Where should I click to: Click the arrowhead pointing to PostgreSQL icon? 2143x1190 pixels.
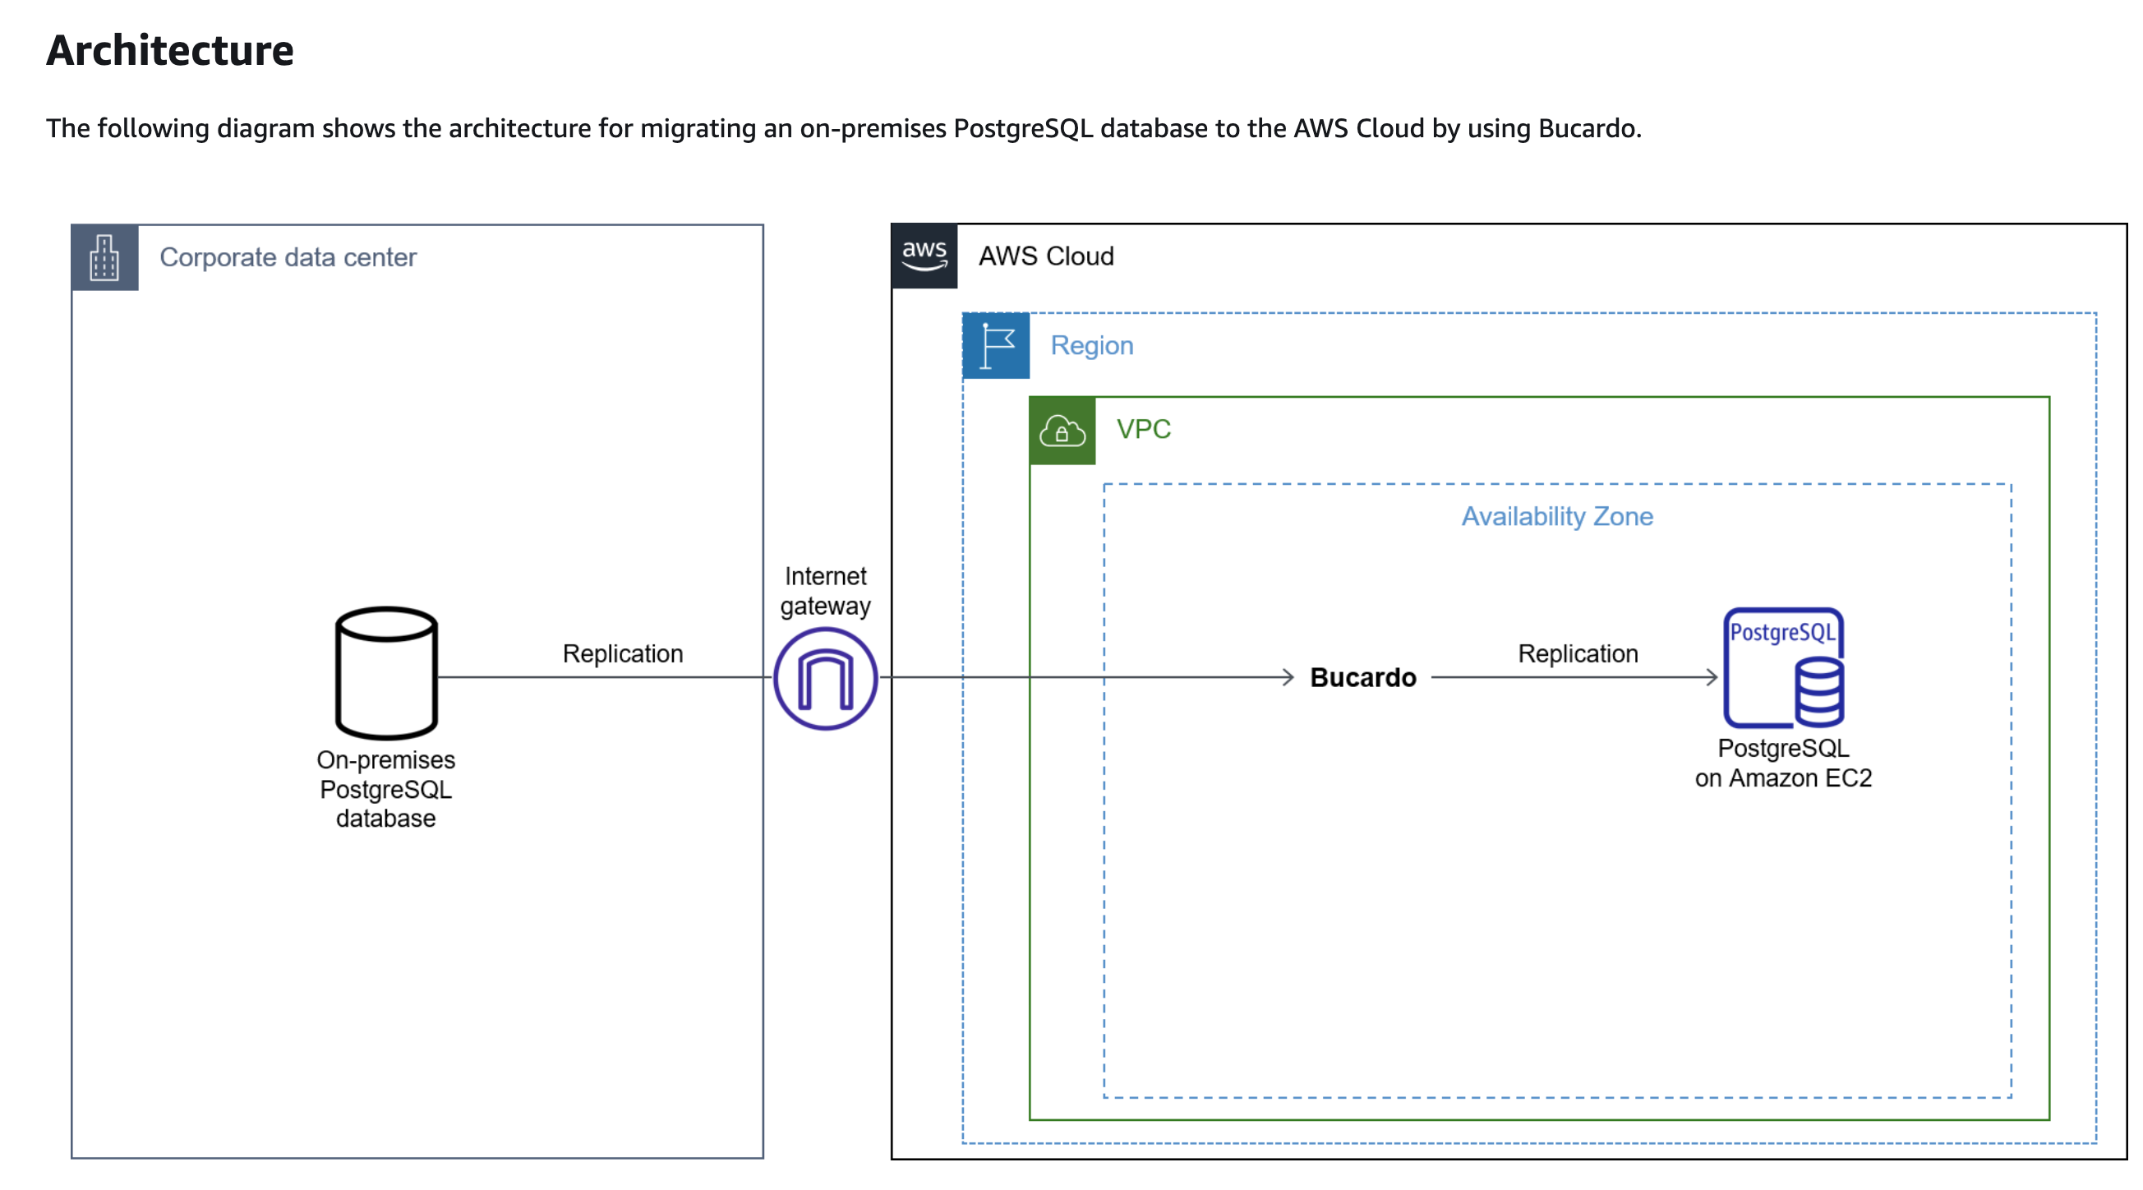[x=1712, y=677]
